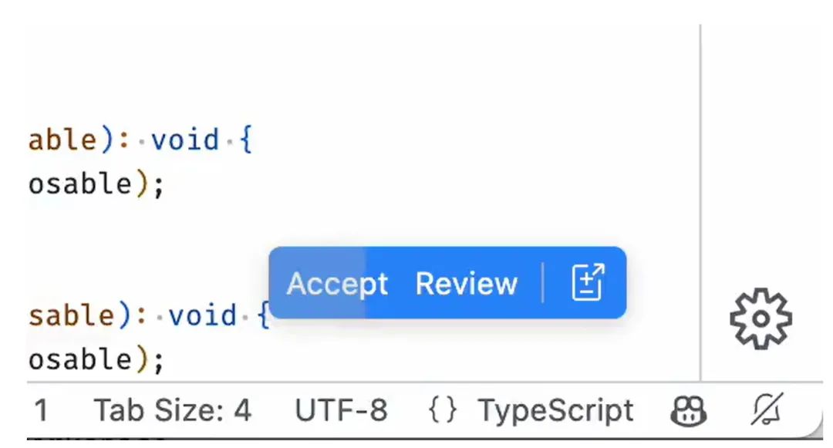
Task: Place the cursor in the second 'void' keyword
Action: click(202, 316)
